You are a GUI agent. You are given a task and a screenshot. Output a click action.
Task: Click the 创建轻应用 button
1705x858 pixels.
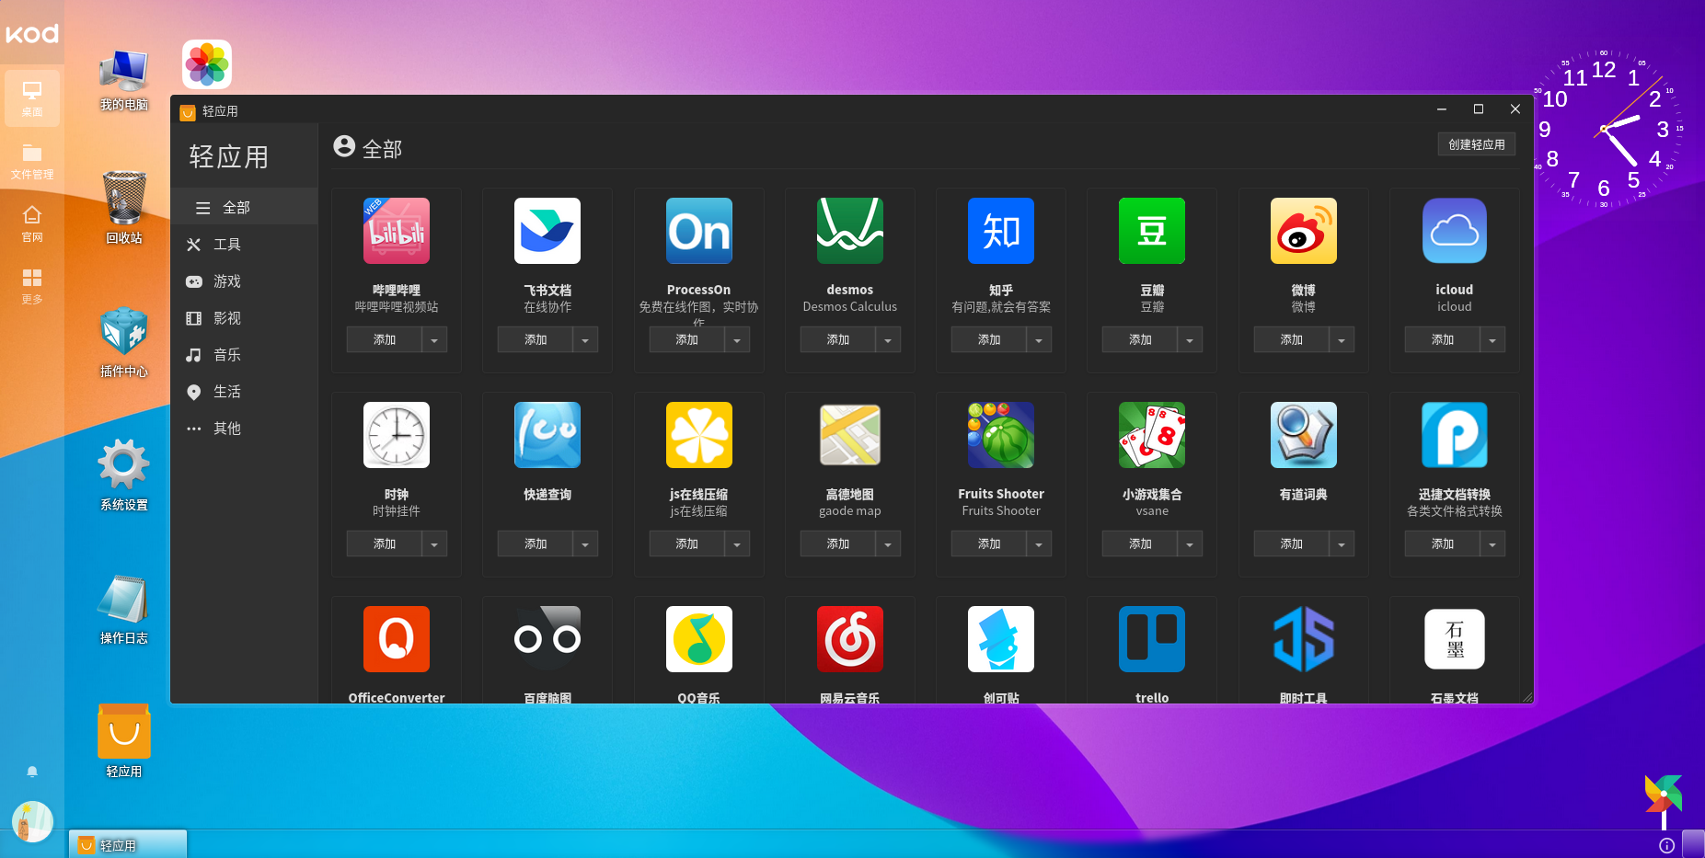click(x=1477, y=144)
